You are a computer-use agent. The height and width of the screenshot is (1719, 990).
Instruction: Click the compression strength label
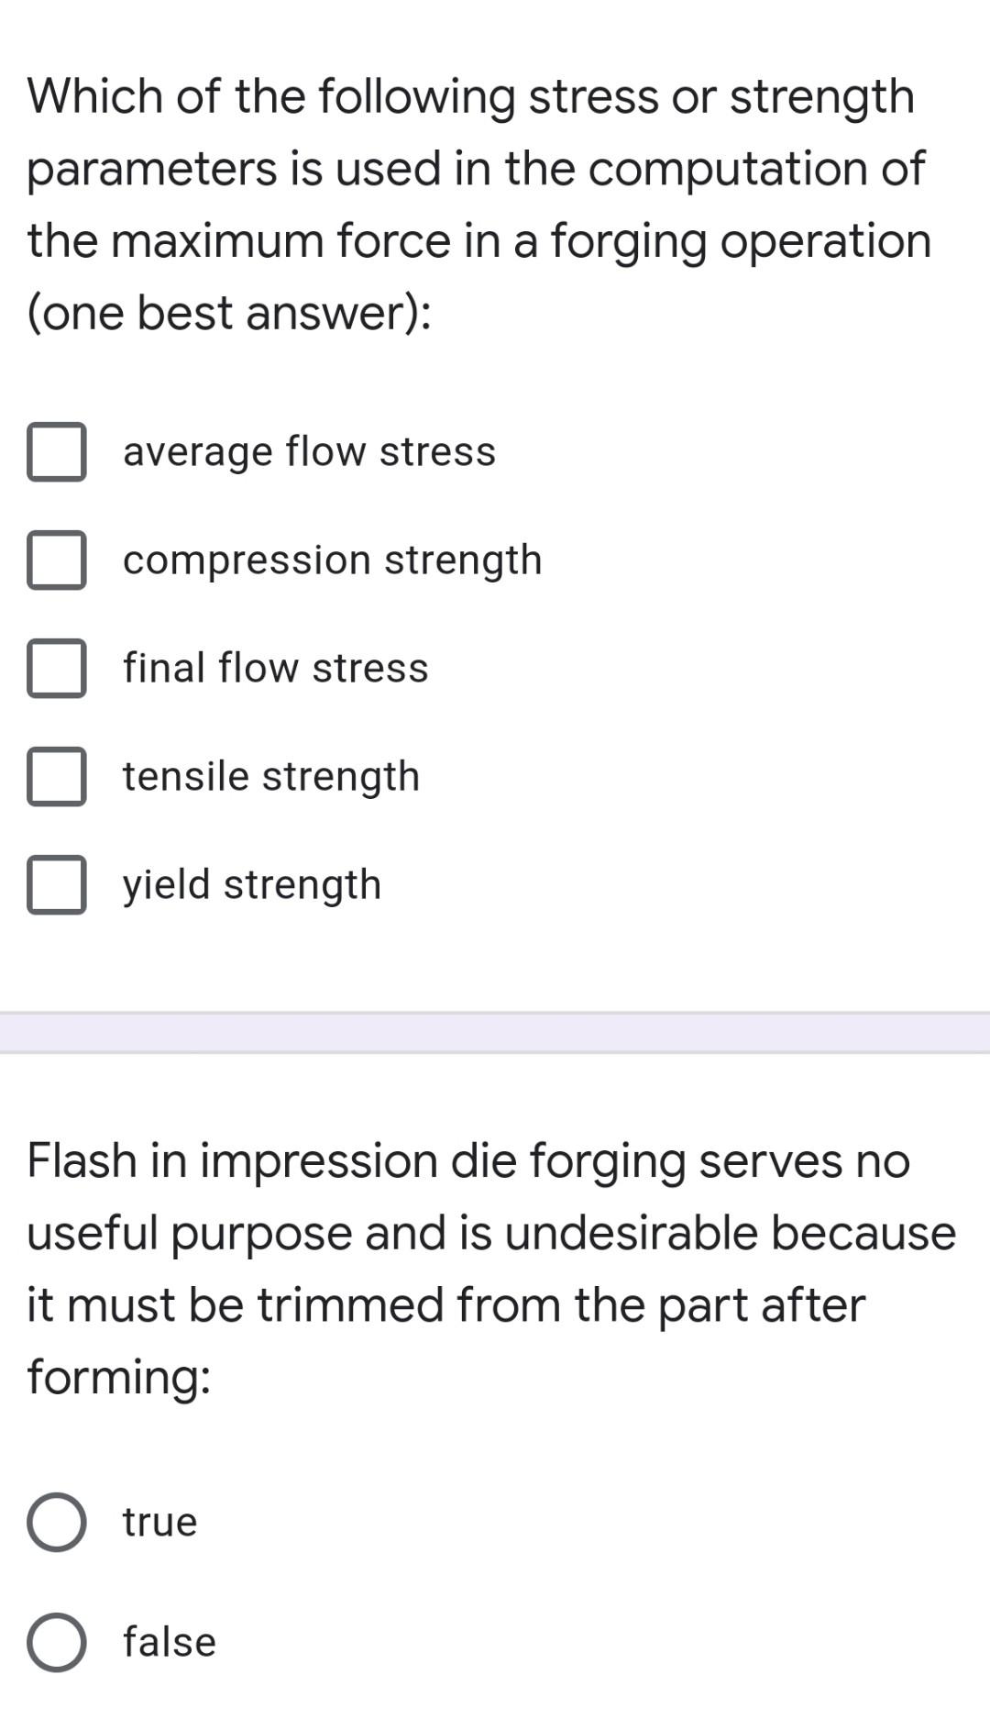(331, 559)
